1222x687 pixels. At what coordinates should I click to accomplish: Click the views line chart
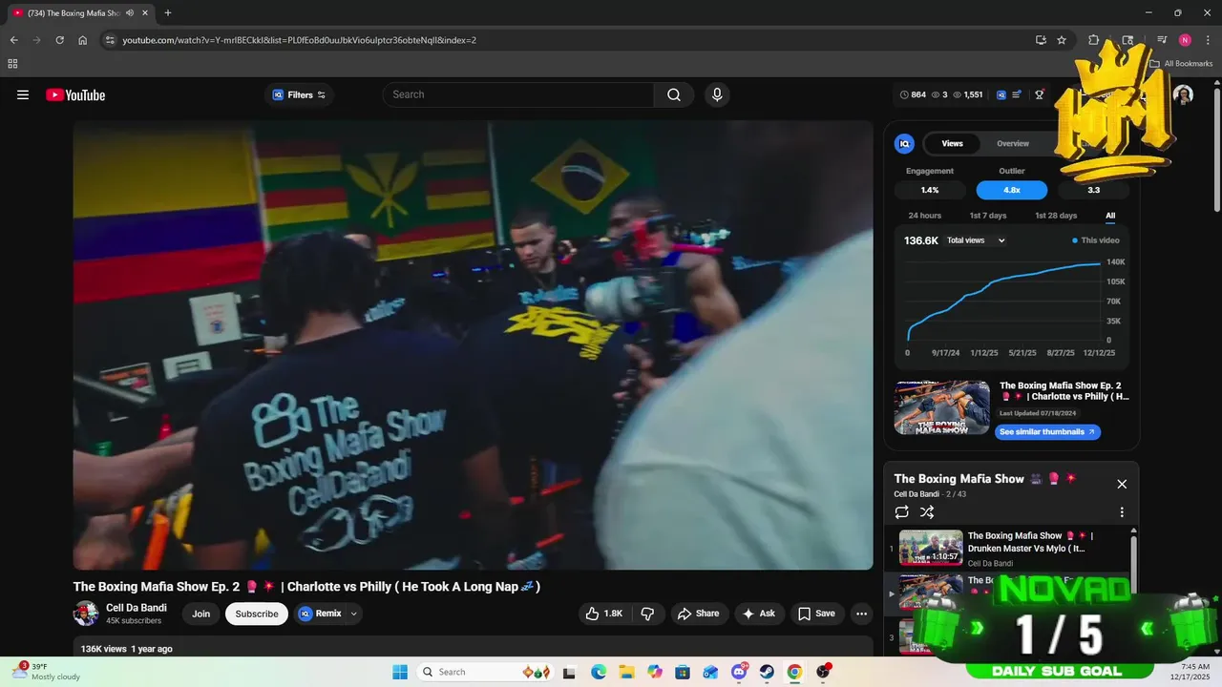coord(1003,299)
